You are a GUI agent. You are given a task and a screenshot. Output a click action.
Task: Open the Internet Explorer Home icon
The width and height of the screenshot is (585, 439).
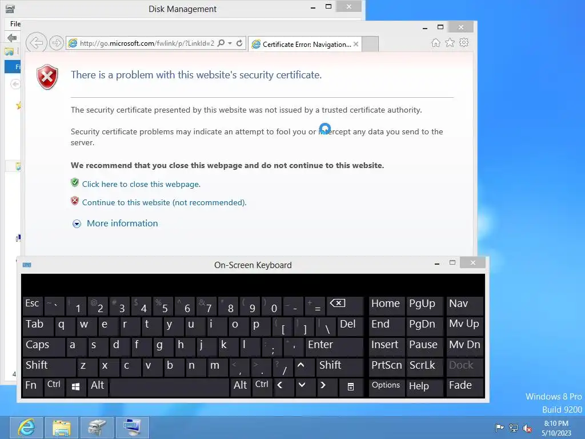click(x=436, y=42)
